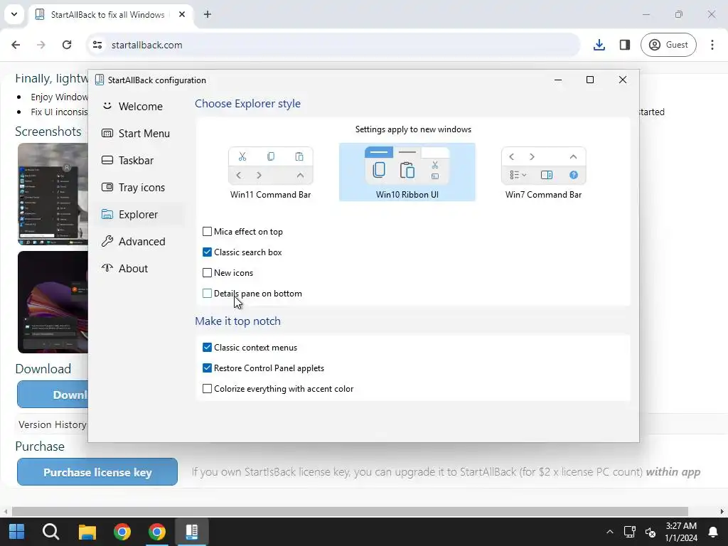Open second screenshot thumbnail on webpage
This screenshot has height=546, width=728.
tap(53, 302)
